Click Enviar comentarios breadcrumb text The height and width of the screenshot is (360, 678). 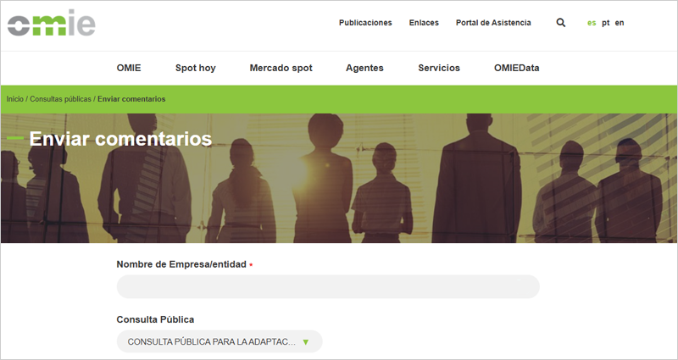(x=131, y=99)
